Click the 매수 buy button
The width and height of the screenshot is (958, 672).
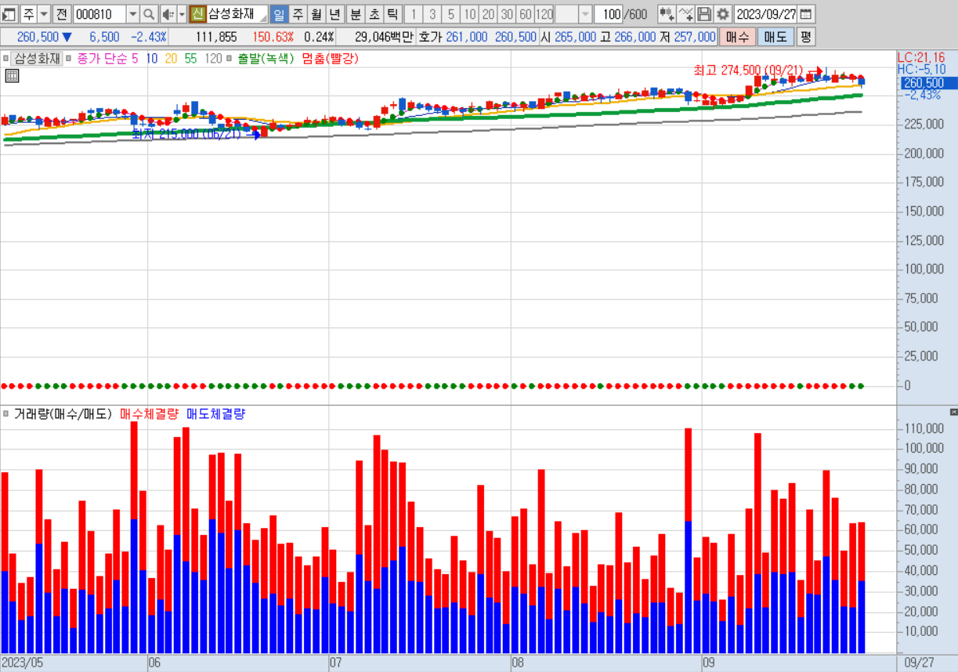(x=737, y=37)
